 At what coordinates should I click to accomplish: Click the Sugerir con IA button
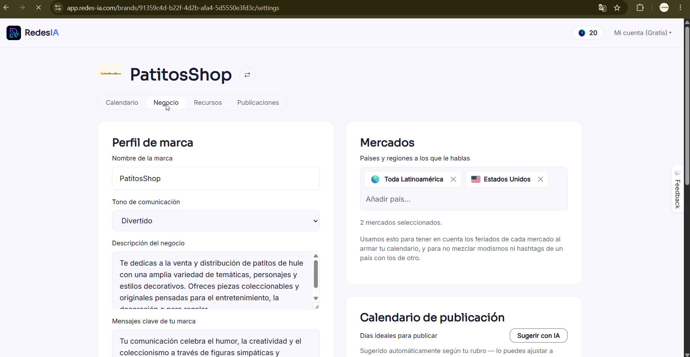pos(538,336)
